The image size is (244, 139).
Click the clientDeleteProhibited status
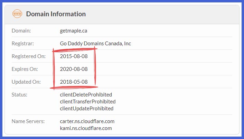(x=86, y=95)
